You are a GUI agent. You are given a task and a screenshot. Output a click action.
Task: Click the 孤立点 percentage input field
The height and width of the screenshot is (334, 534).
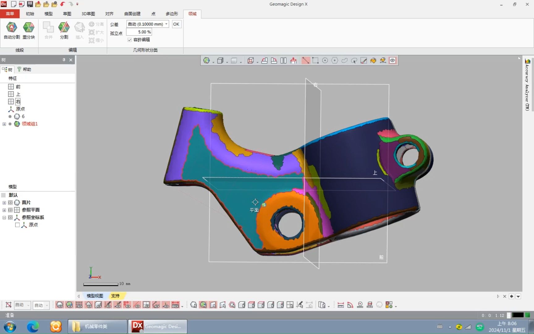[139, 32]
